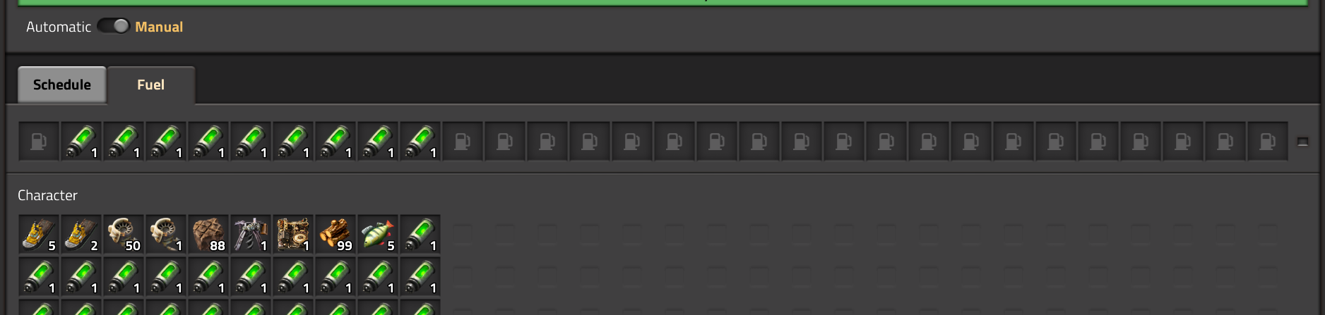Click the green progress bar at top
Image resolution: width=1325 pixels, height=315 pixels.
(x=662, y=3)
